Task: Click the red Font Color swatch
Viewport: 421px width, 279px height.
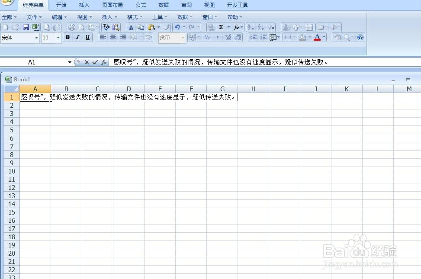Action: coord(317,39)
